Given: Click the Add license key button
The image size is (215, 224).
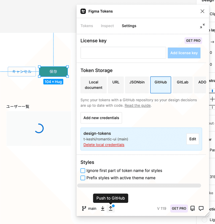Looking at the screenshot, I should click(x=184, y=53).
